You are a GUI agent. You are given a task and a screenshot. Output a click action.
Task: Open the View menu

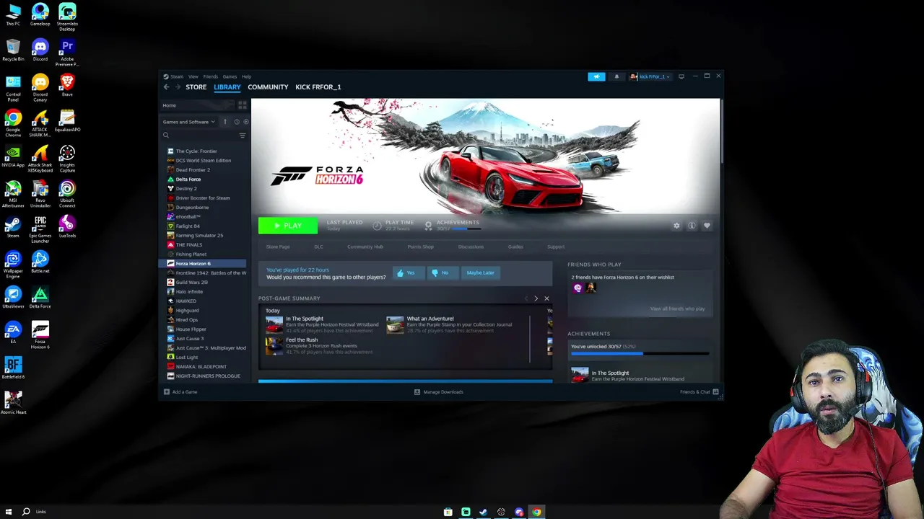193,76
